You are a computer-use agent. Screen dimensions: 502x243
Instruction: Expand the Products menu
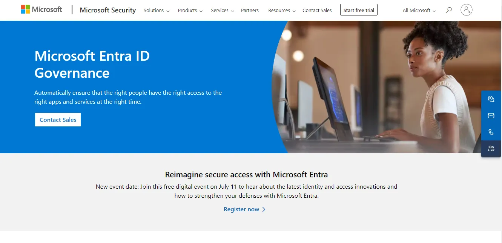point(190,11)
